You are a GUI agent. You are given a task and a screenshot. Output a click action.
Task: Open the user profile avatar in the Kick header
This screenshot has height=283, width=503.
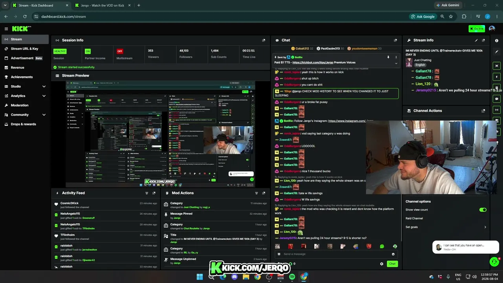click(492, 29)
